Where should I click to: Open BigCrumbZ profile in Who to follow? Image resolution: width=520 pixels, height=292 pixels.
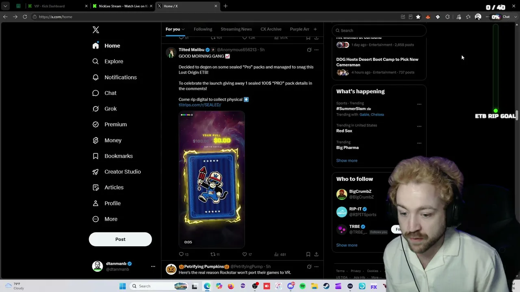coord(360,191)
